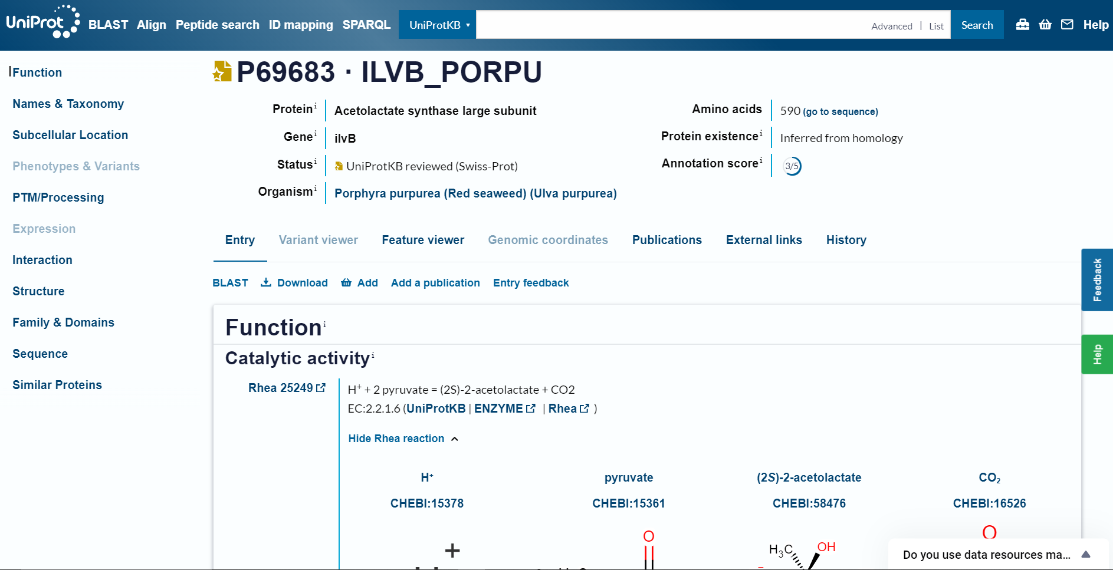The width and height of the screenshot is (1113, 570).
Task: Jump to Interaction section
Action: [42, 260]
